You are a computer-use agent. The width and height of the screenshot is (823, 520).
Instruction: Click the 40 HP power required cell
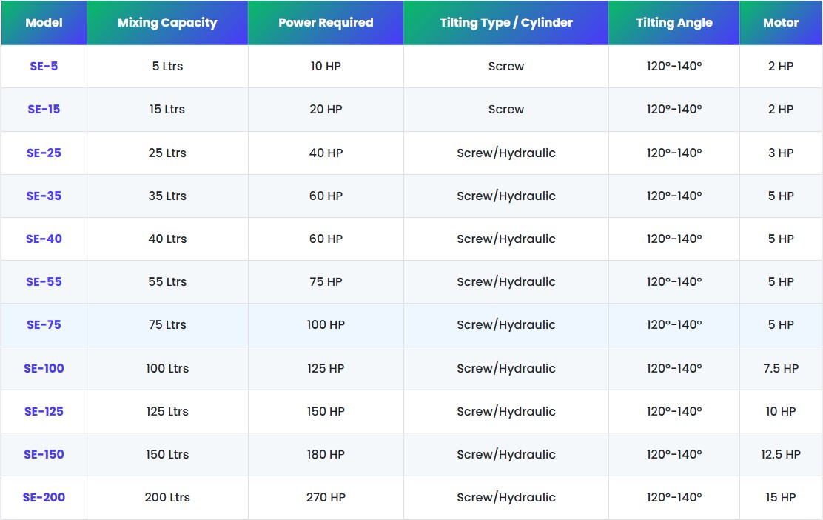click(326, 153)
